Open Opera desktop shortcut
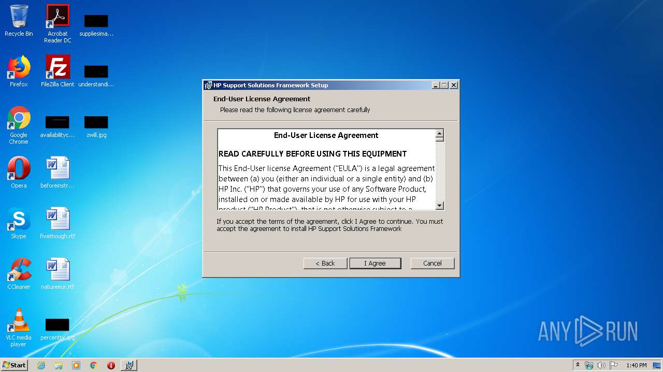 coord(19,173)
